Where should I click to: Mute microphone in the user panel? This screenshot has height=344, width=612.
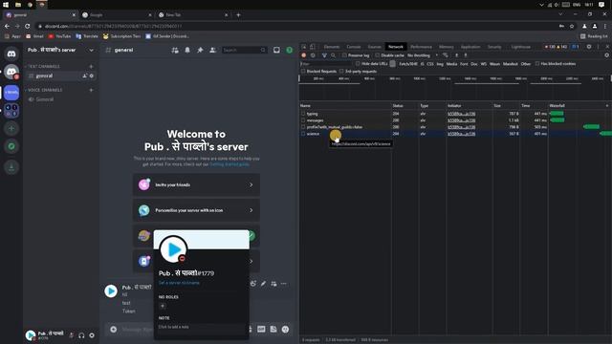(x=72, y=335)
